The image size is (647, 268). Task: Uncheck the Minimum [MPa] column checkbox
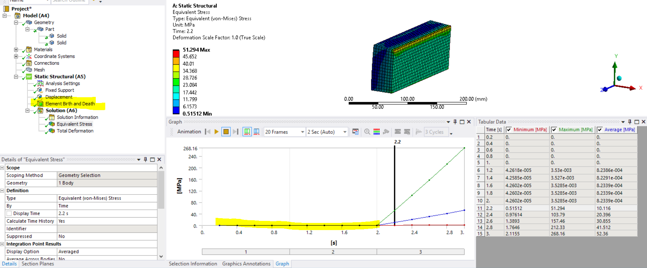(x=509, y=130)
